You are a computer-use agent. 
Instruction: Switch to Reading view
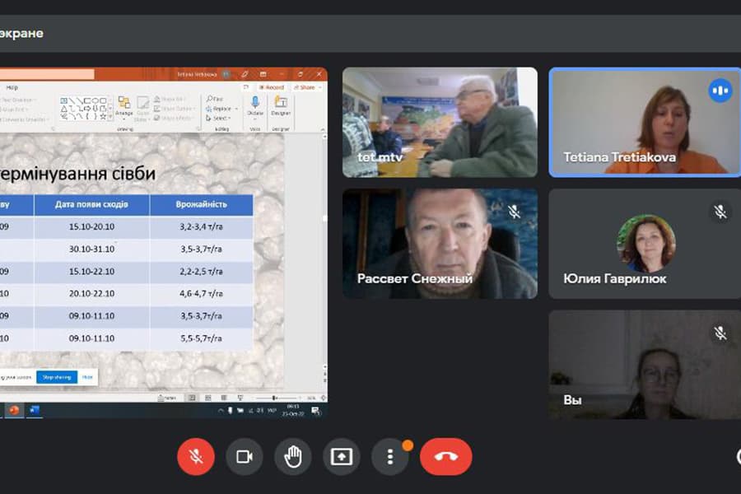point(224,398)
